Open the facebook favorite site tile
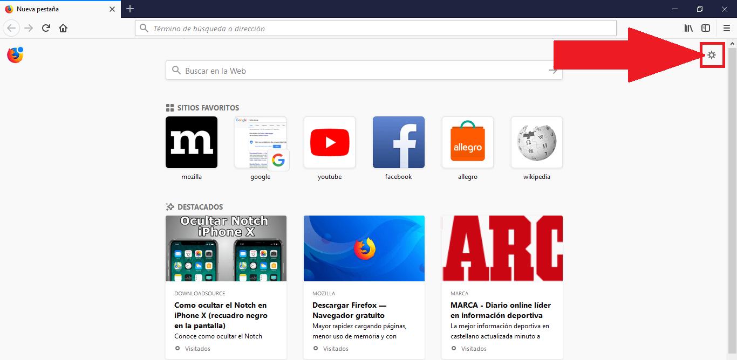Viewport: 737px width, 360px height. point(399,142)
